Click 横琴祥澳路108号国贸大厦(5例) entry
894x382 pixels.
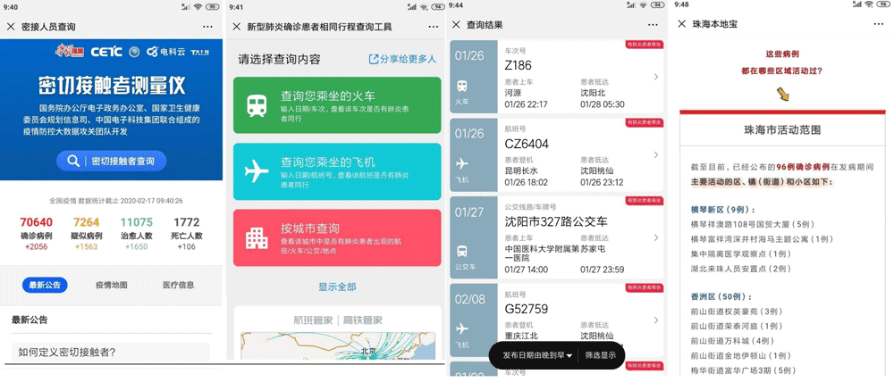[754, 224]
